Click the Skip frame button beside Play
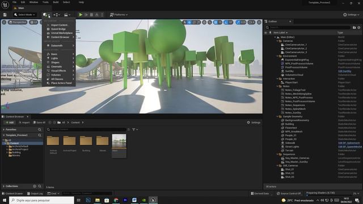Screen dimensions: 363x204 tap(86, 15)
